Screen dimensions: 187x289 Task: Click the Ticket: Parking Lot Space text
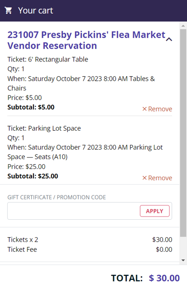[x=44, y=128]
